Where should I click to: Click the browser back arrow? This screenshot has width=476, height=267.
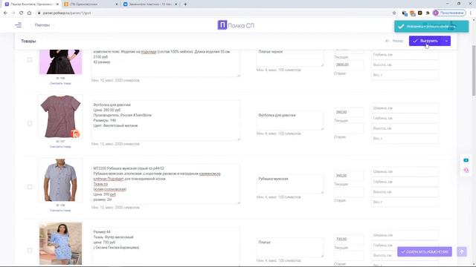coord(5,13)
